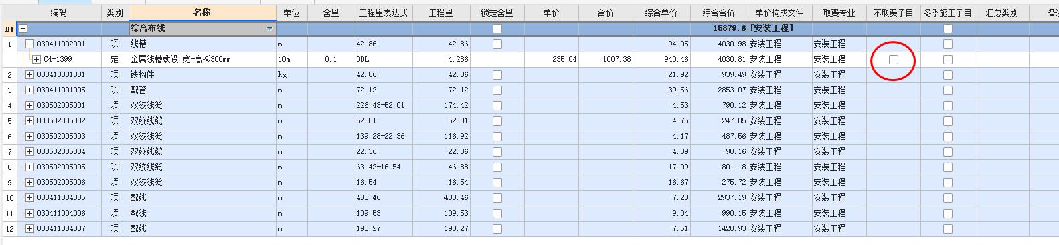Click the 编码 column header
The image size is (1059, 245).
coord(59,13)
